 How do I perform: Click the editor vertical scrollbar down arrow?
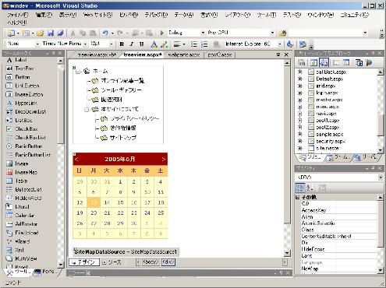click(287, 253)
